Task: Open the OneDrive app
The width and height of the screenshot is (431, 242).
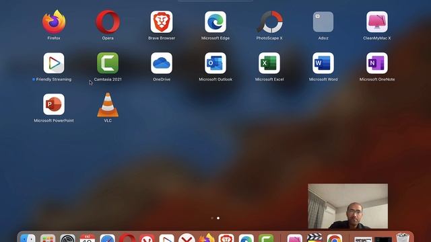Action: pyautogui.click(x=162, y=63)
